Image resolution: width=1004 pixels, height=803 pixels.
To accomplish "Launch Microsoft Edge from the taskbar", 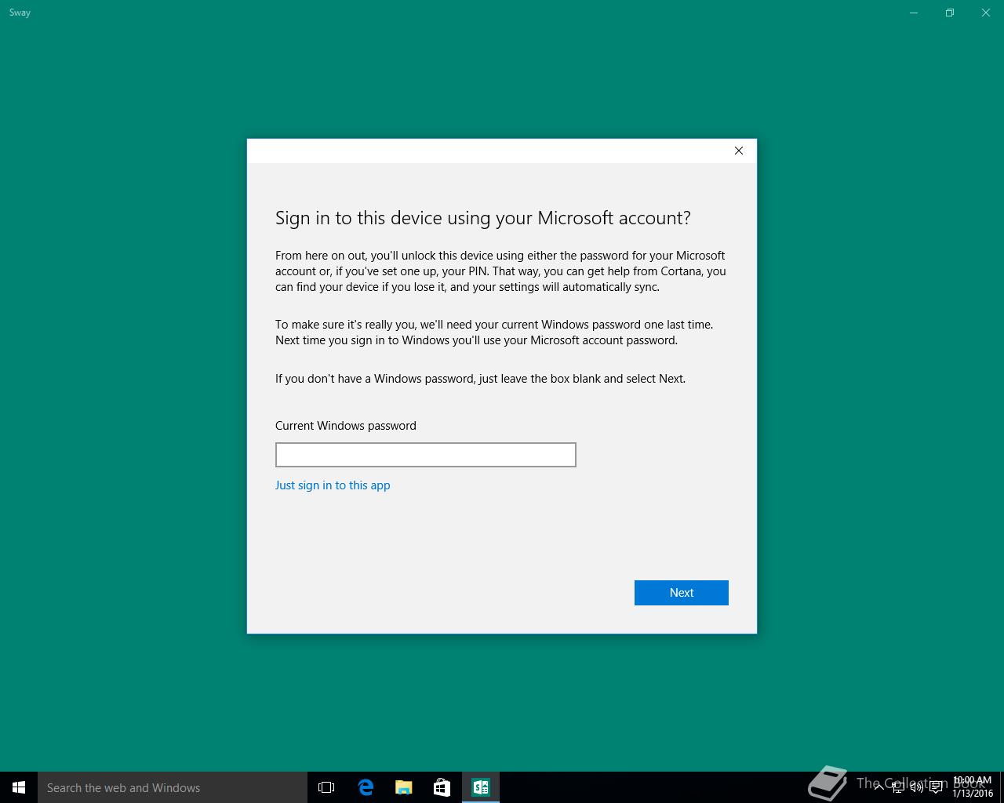I will click(x=366, y=787).
